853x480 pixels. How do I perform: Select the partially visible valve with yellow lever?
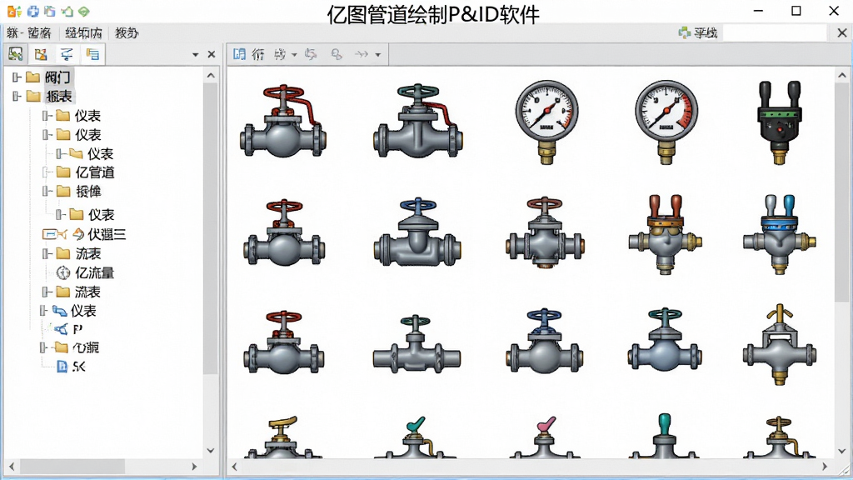283,437
